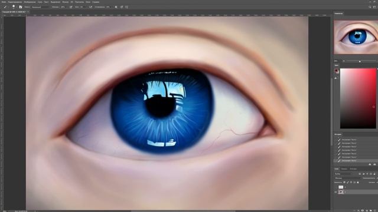Open the brush tip size preset picker
Image resolution: width=378 pixels, height=212 pixels.
(x=14, y=6)
